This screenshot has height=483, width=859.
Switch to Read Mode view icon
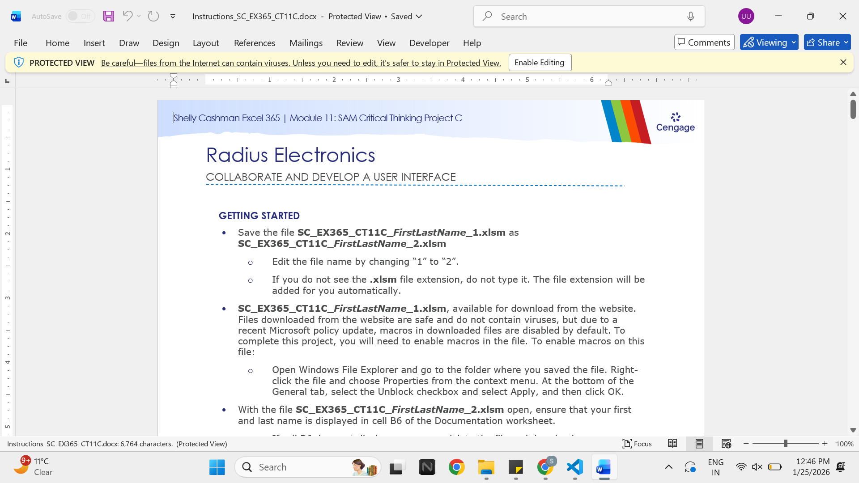672,444
